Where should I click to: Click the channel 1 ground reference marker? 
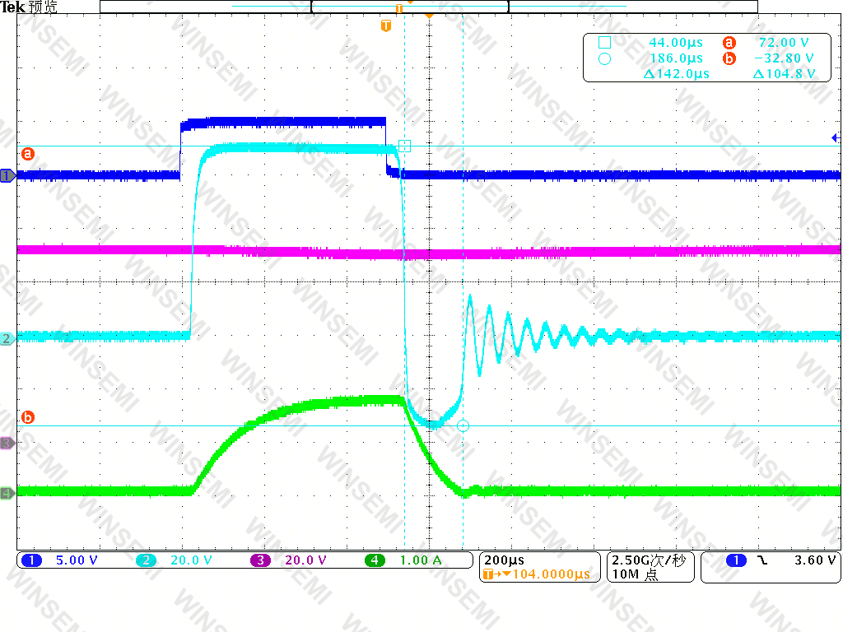(x=7, y=176)
